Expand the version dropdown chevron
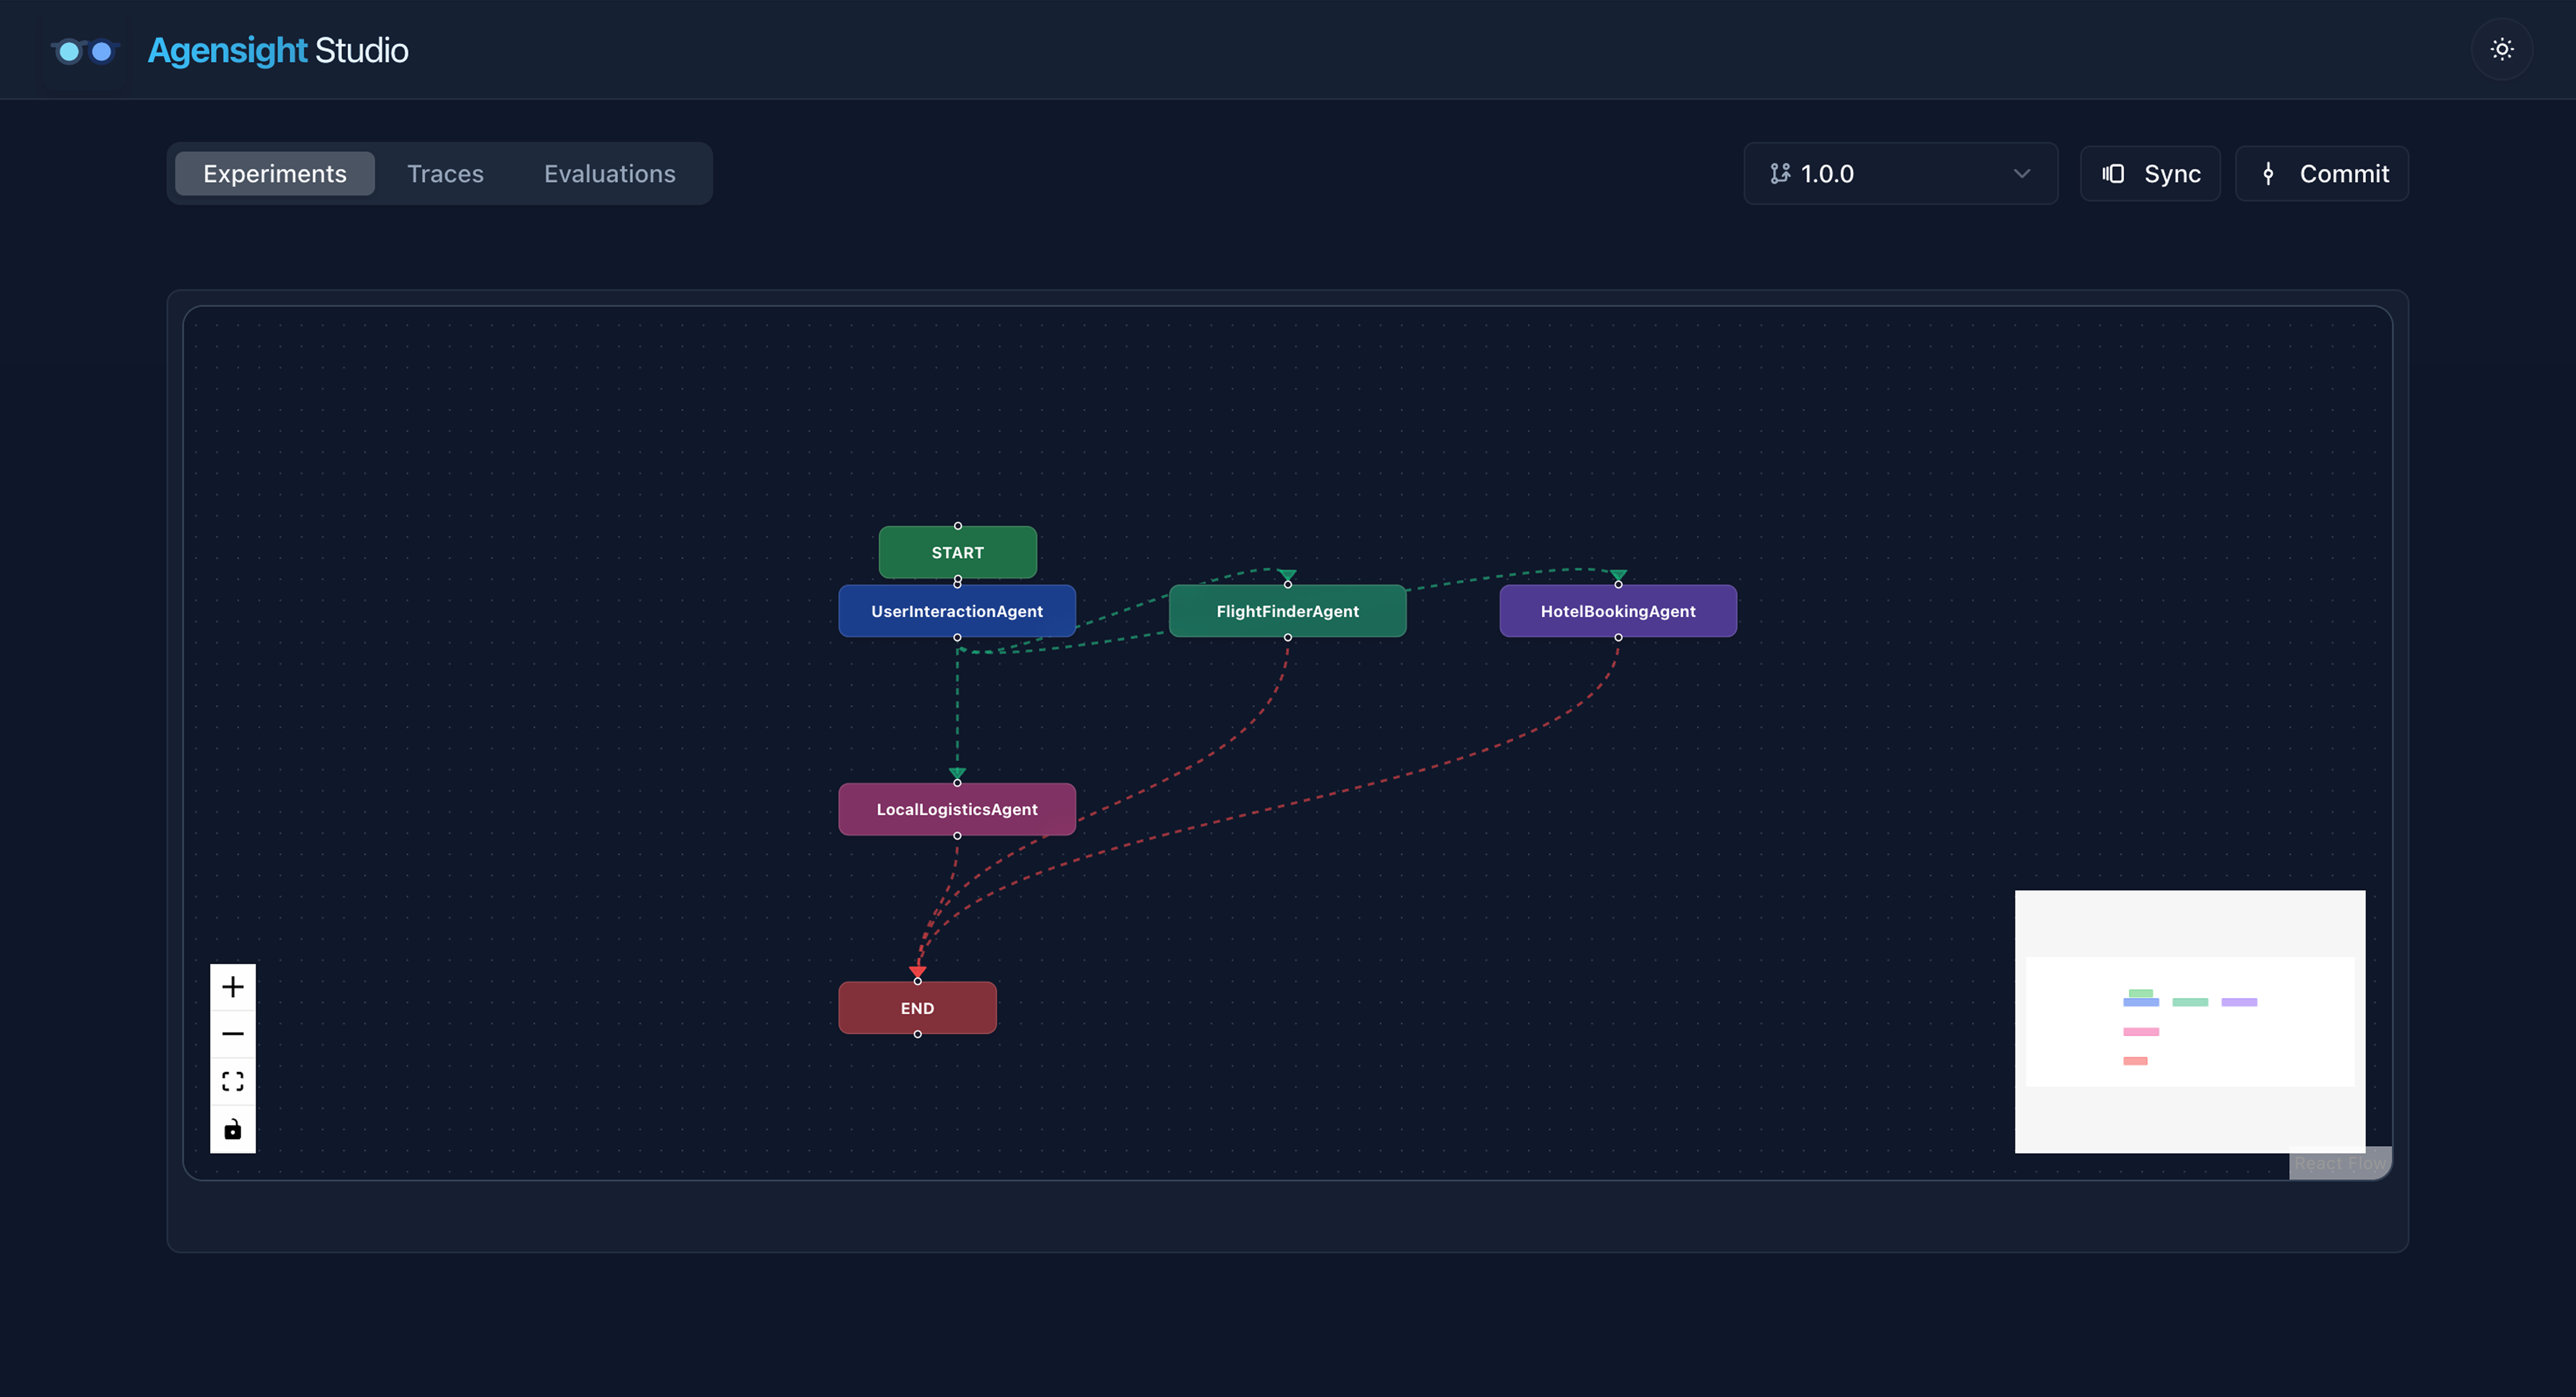This screenshot has height=1397, width=2576. 2021,174
